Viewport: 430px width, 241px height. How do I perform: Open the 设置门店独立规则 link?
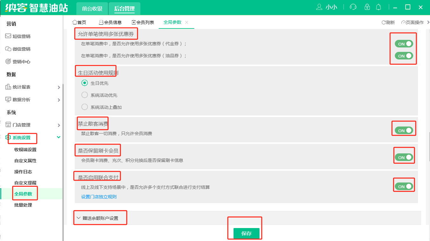tap(99, 197)
